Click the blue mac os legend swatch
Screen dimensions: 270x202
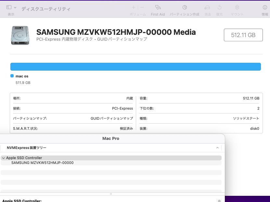[12, 76]
